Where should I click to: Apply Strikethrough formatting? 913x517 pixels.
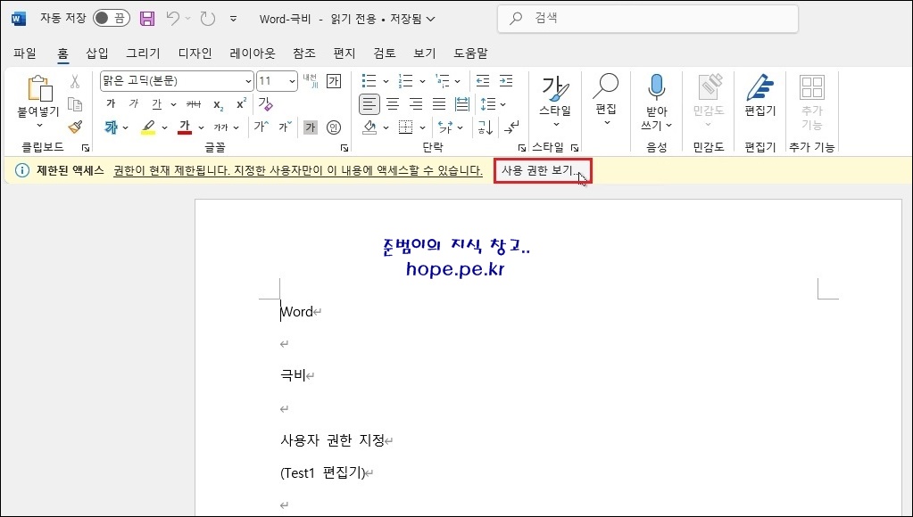point(194,104)
